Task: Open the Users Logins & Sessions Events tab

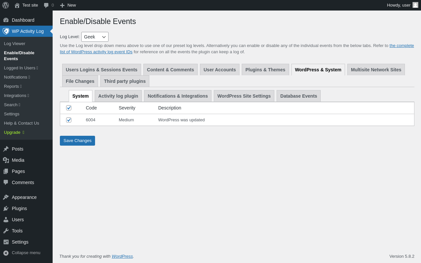Action: point(101,70)
